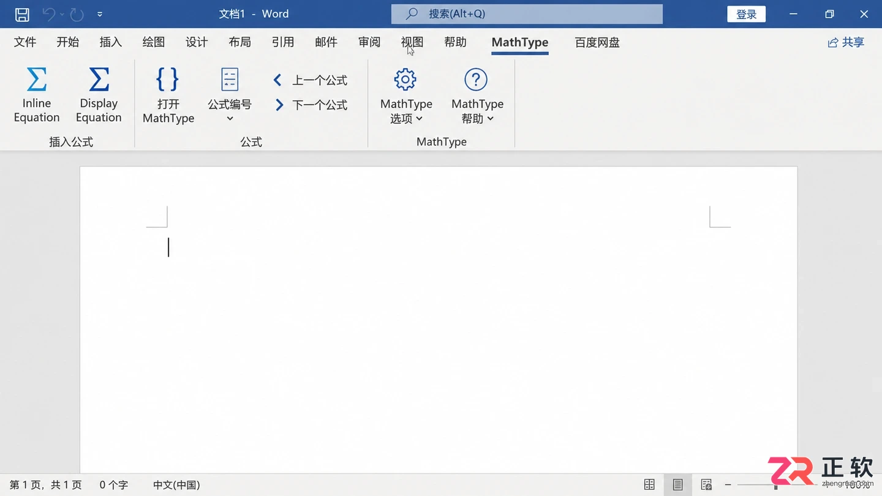Click the 登录 sign-in button
This screenshot has width=882, height=496.
tap(747, 14)
